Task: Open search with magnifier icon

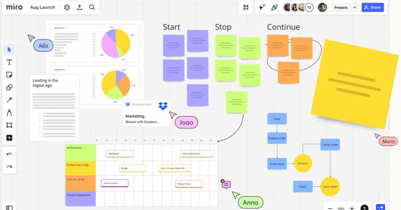Action: click(92, 7)
